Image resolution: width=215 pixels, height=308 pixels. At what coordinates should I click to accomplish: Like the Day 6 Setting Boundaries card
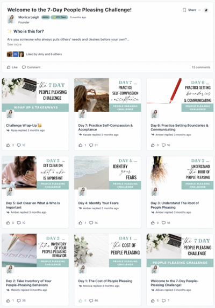153,145
